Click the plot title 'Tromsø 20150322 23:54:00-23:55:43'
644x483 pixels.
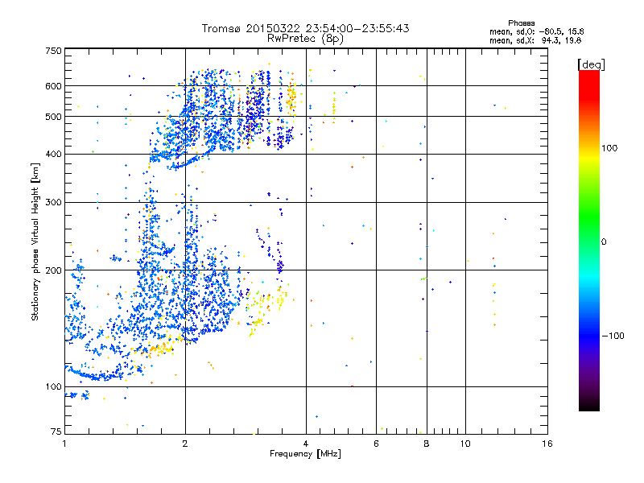pyautogui.click(x=305, y=28)
